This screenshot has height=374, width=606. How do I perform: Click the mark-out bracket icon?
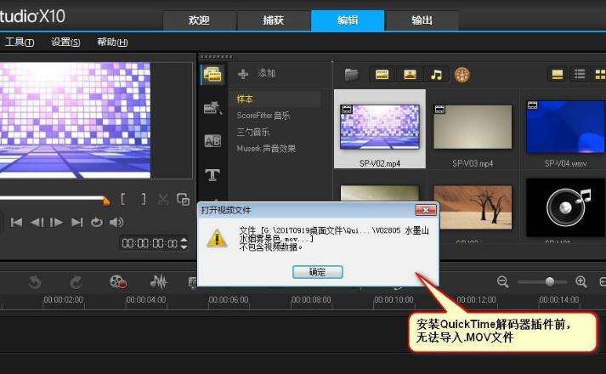point(144,200)
